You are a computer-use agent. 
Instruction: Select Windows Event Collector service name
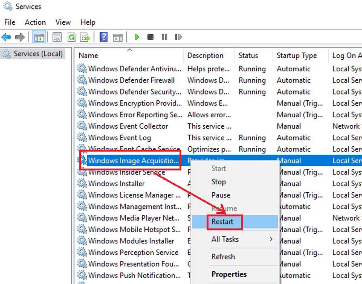coord(128,126)
